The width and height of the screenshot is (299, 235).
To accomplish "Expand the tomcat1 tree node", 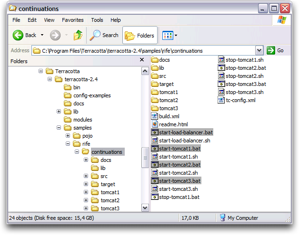I will coord(86,192).
